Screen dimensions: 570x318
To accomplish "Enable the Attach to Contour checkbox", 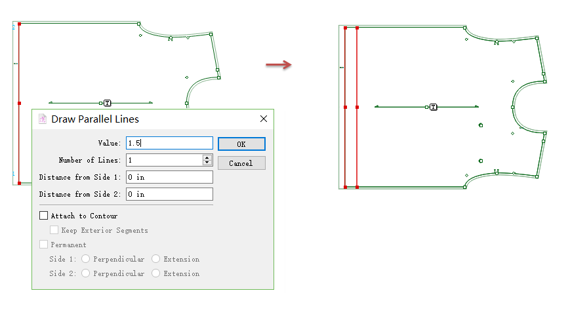I will [x=44, y=216].
